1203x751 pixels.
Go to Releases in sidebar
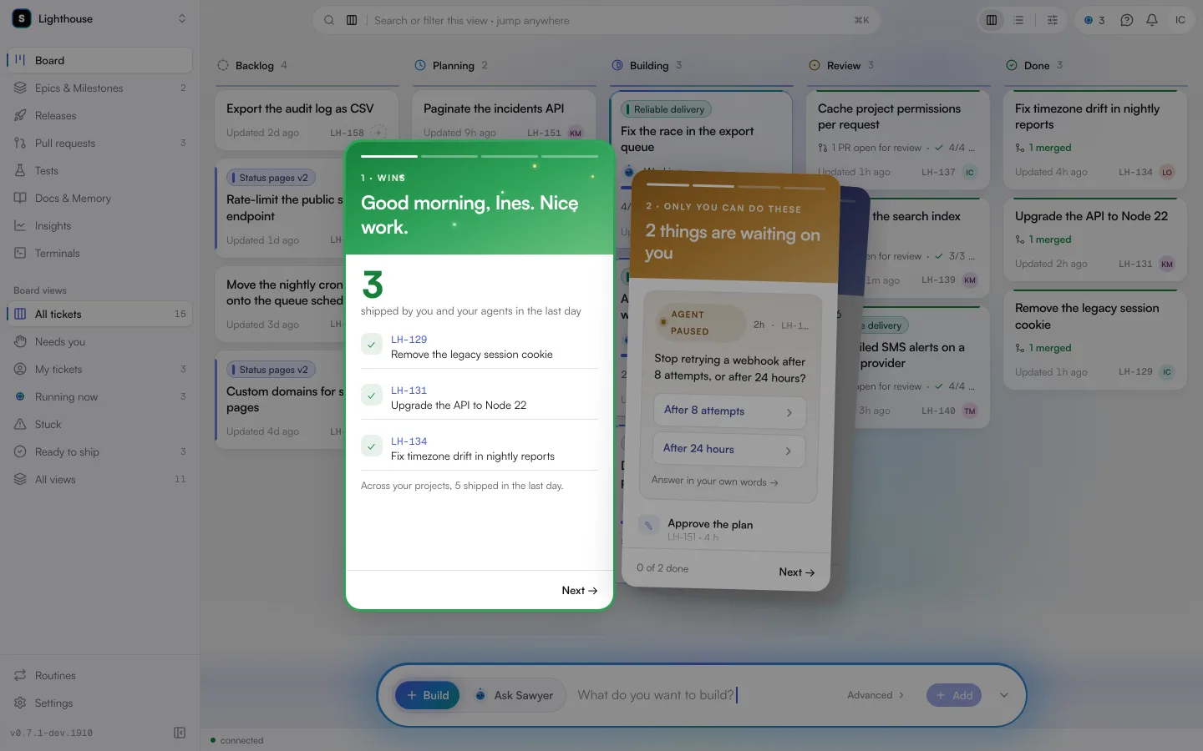click(99, 116)
